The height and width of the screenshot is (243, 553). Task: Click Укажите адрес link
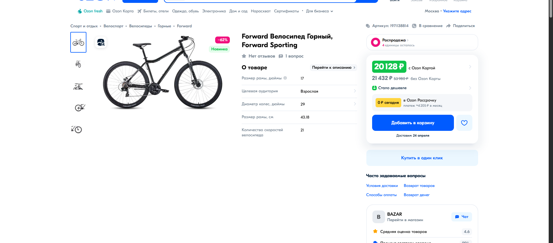tap(457, 11)
